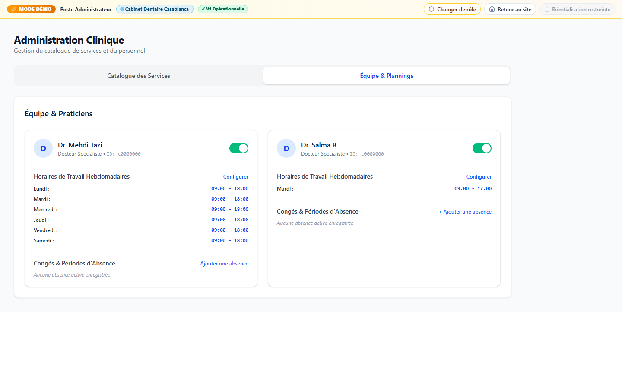
Task: Open Configurer for Dr. Mehdi Tazi's schedule
Action: [x=236, y=177]
